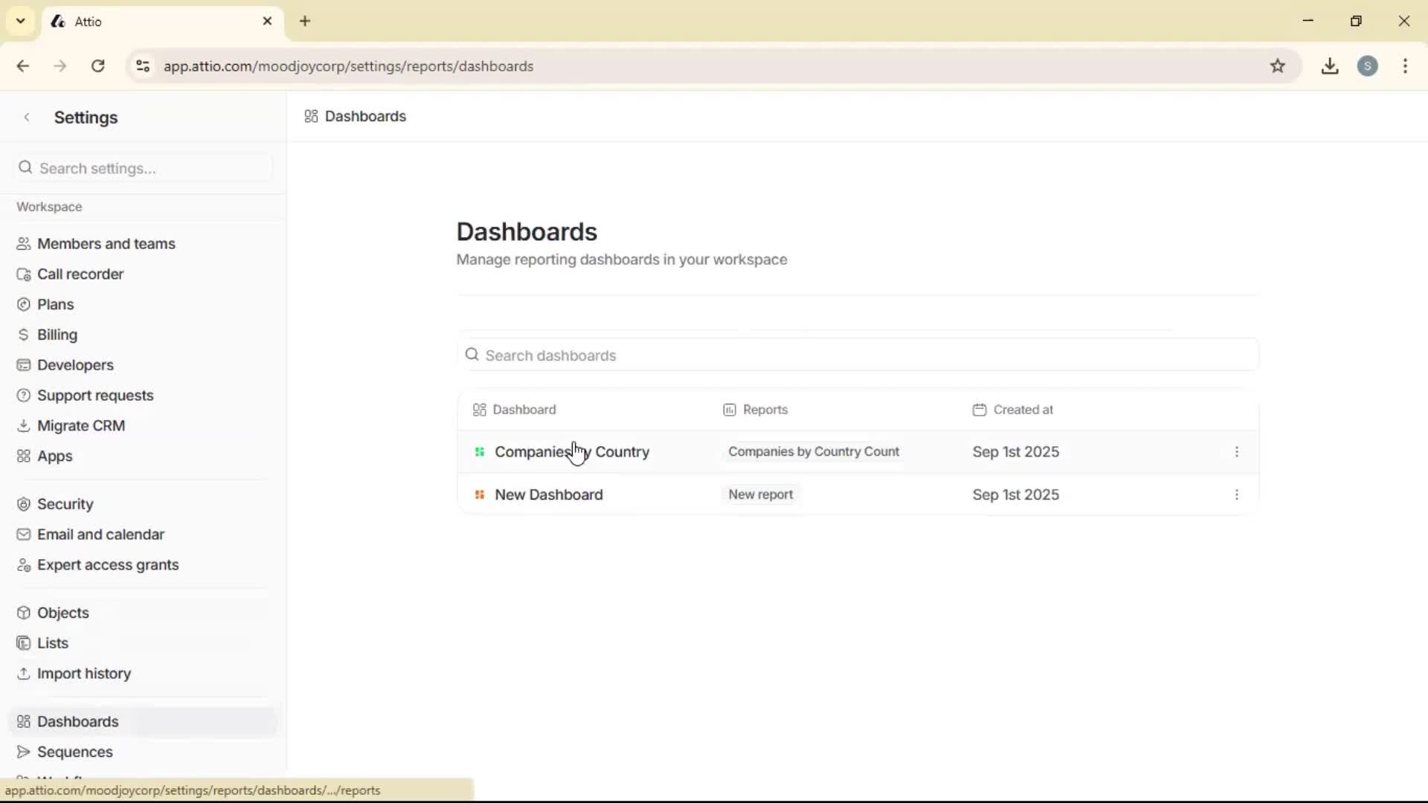
Task: Select the Sequences icon near the bottom
Action: click(23, 752)
